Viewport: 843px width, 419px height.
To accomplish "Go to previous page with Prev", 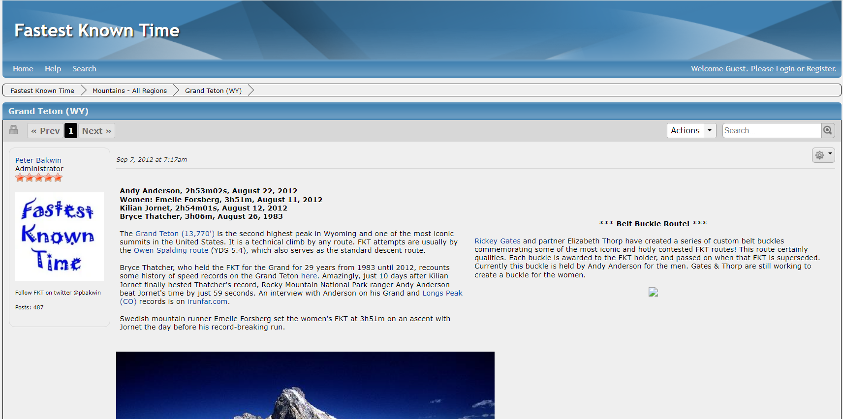I will point(45,131).
